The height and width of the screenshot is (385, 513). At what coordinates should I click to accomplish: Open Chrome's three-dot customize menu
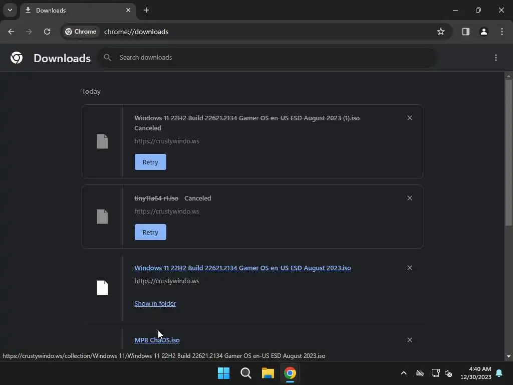click(x=502, y=32)
